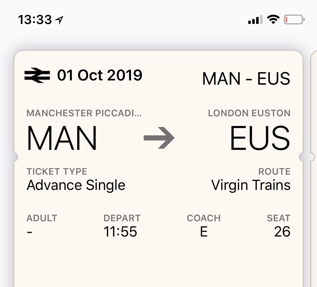Viewport: 317px width, 287px height.
Task: Tap the coach E value
Action: pos(203,232)
